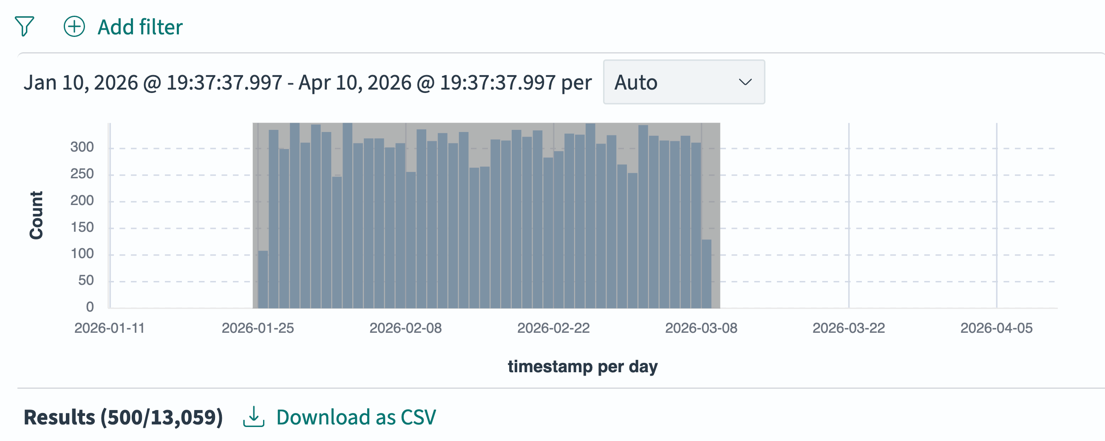
Task: Click the circled plus icon
Action: coord(74,27)
